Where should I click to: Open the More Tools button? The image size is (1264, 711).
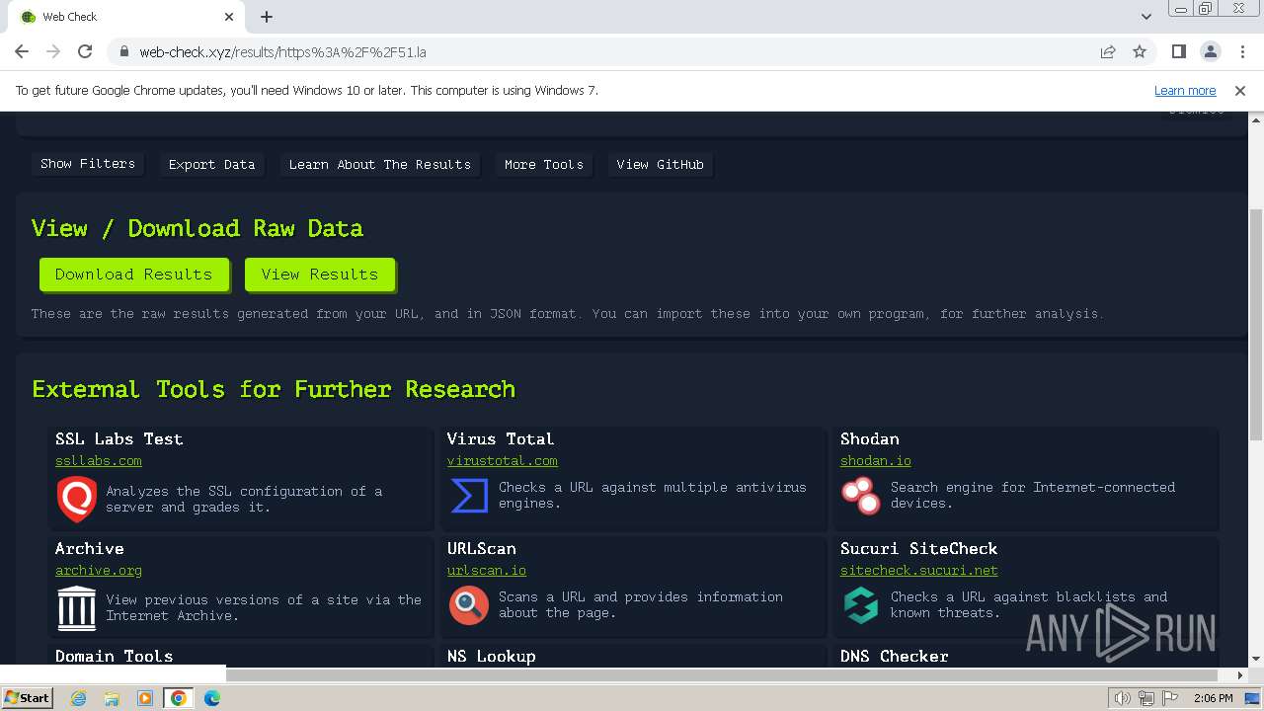pyautogui.click(x=544, y=165)
